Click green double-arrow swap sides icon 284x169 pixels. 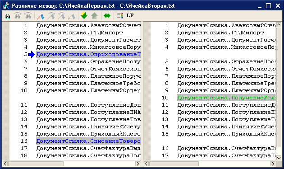pos(107,16)
